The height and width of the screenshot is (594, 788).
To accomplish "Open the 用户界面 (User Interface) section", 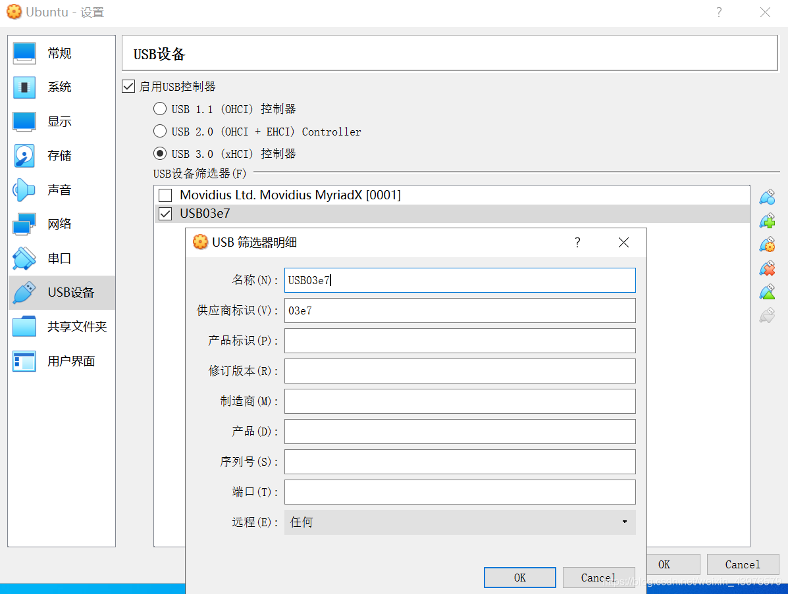I will pyautogui.click(x=61, y=361).
